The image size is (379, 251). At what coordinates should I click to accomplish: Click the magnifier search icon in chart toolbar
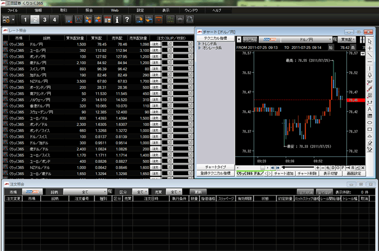(x=335, y=40)
